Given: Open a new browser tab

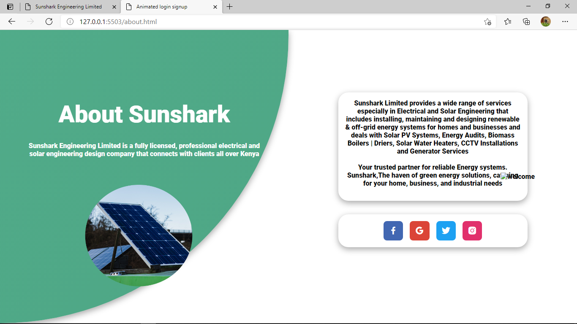Looking at the screenshot, I should [229, 7].
